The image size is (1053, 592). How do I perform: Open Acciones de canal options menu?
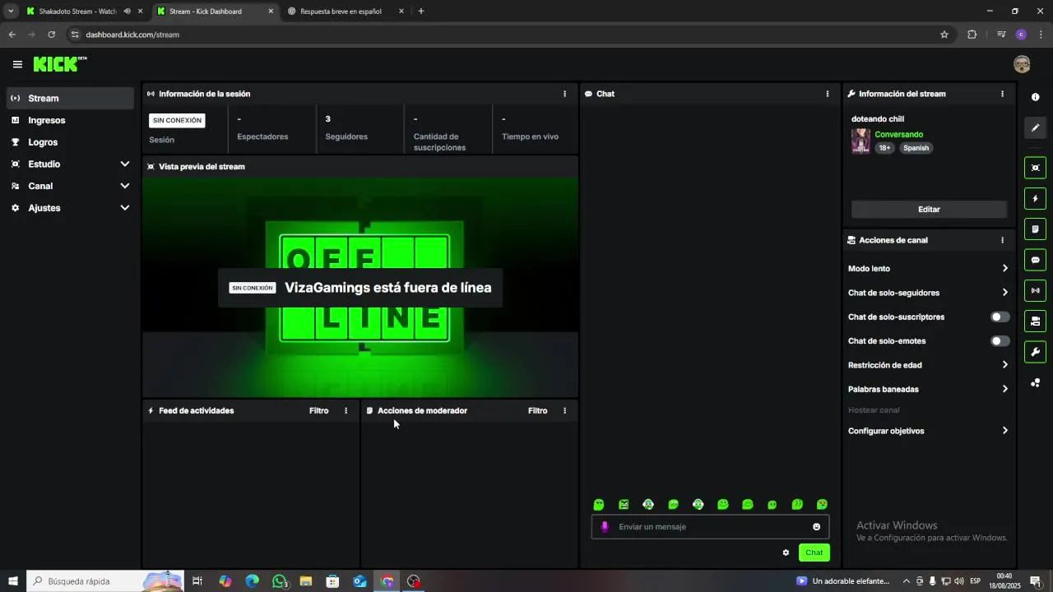[x=1002, y=240]
